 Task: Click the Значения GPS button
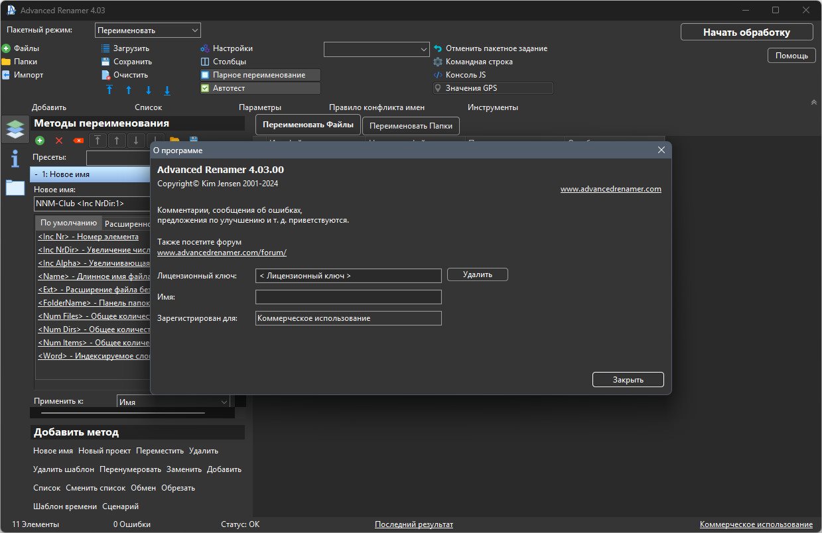tap(492, 88)
